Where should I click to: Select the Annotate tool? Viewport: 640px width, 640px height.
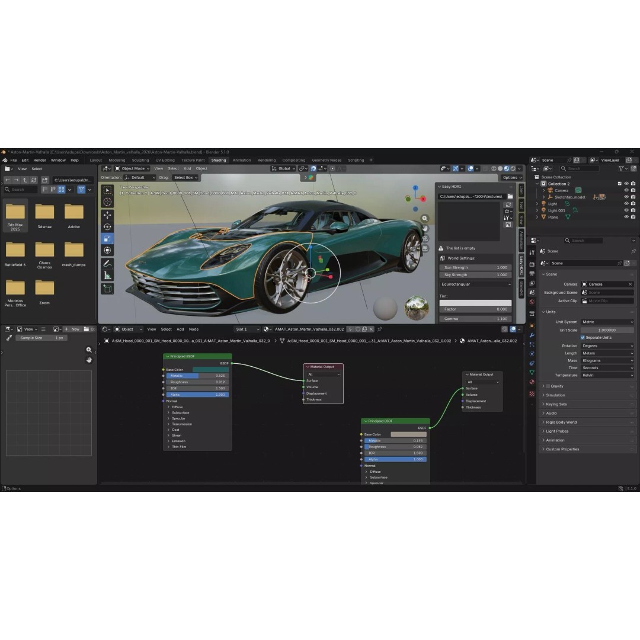pyautogui.click(x=107, y=264)
